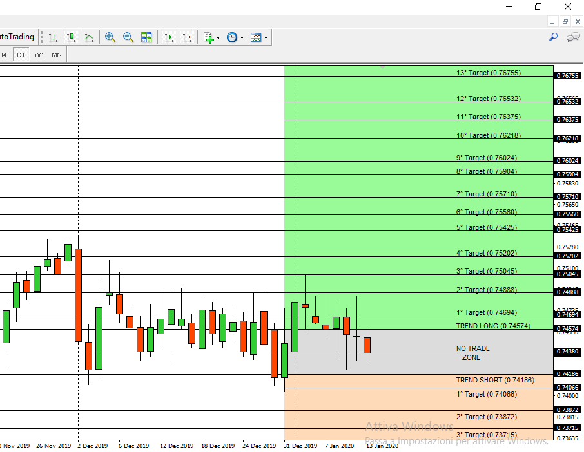Viewport: 584px width, 452px height.
Task: Zoom in on the chart
Action: 110,37
